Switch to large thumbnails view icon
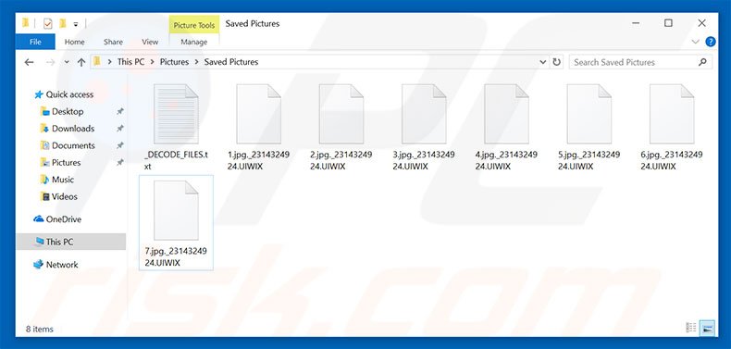 [708, 328]
